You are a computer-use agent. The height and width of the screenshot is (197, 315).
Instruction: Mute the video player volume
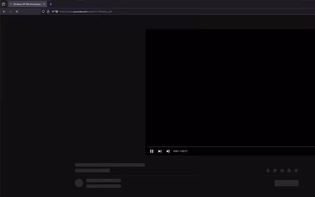168,151
